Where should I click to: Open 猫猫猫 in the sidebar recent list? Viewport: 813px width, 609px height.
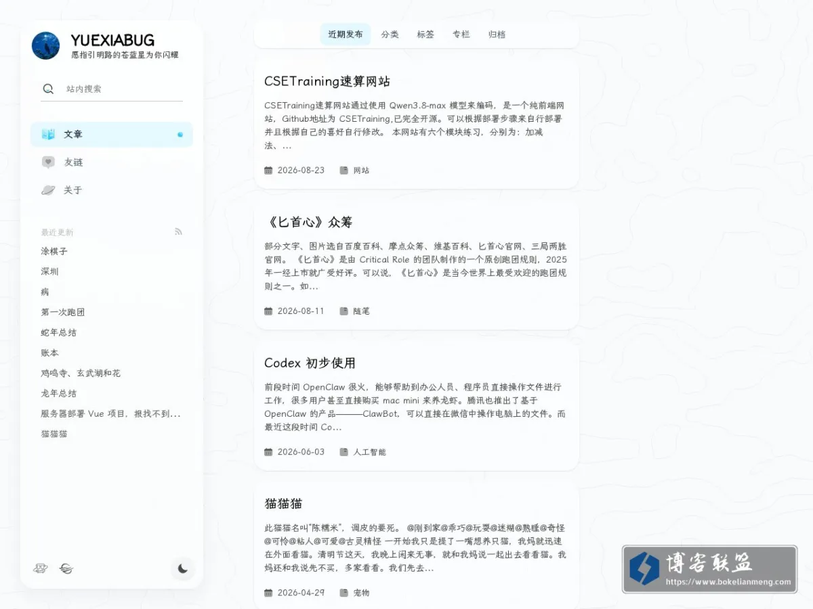click(x=54, y=434)
